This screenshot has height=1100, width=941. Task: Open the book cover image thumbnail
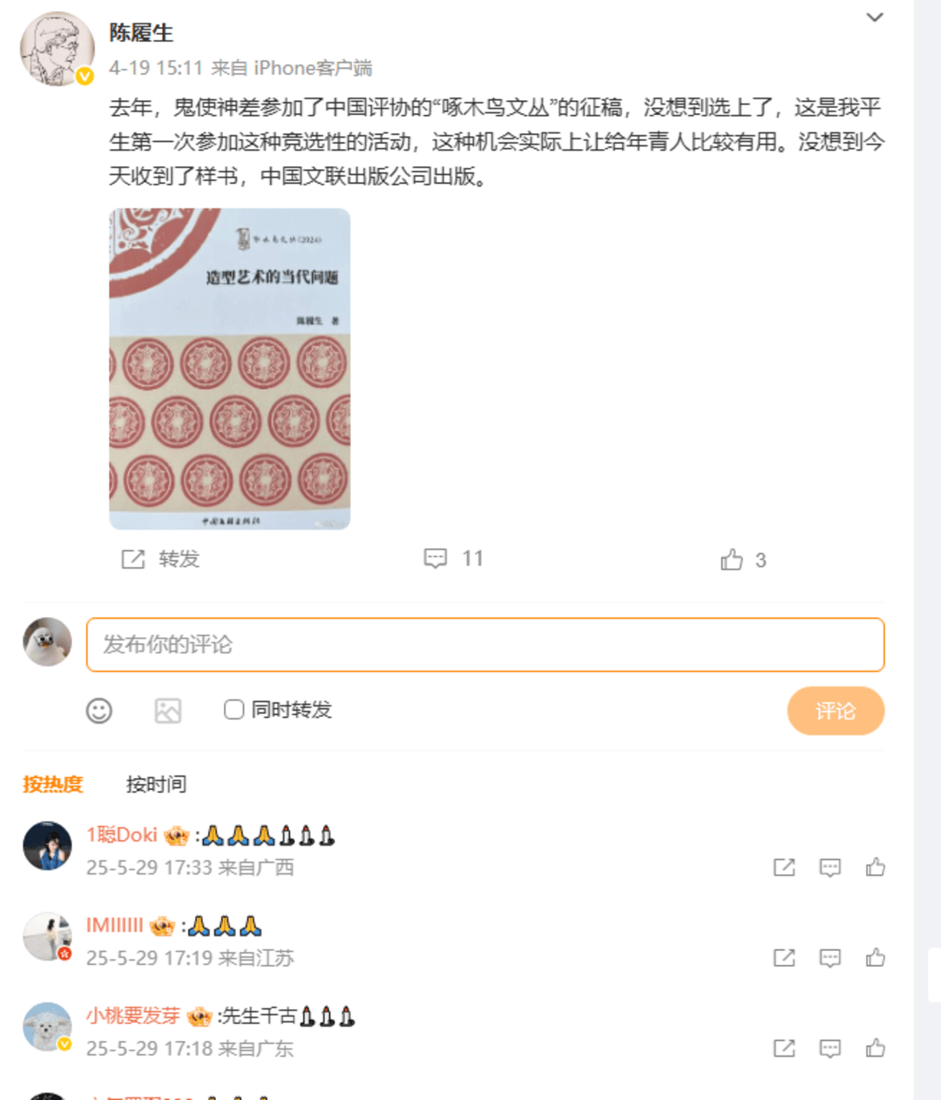click(230, 368)
